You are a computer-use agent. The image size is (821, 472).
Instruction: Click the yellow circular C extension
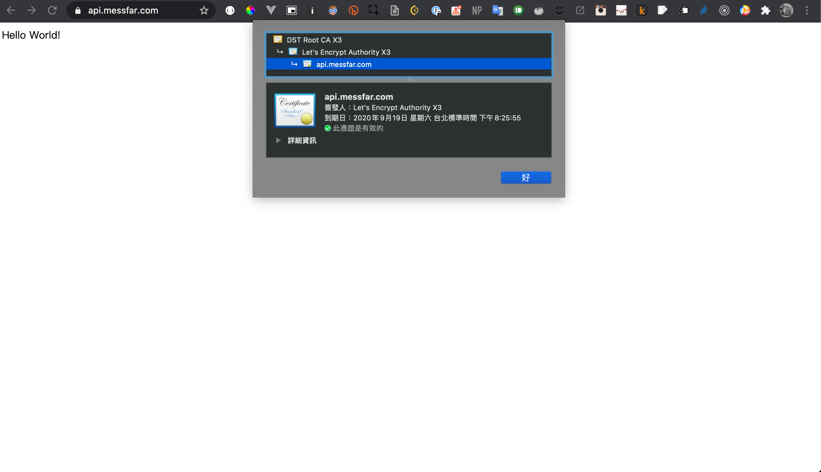[415, 11]
